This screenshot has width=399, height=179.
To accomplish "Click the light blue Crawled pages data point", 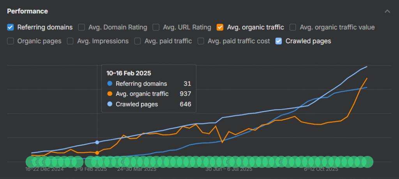I will [97, 142].
